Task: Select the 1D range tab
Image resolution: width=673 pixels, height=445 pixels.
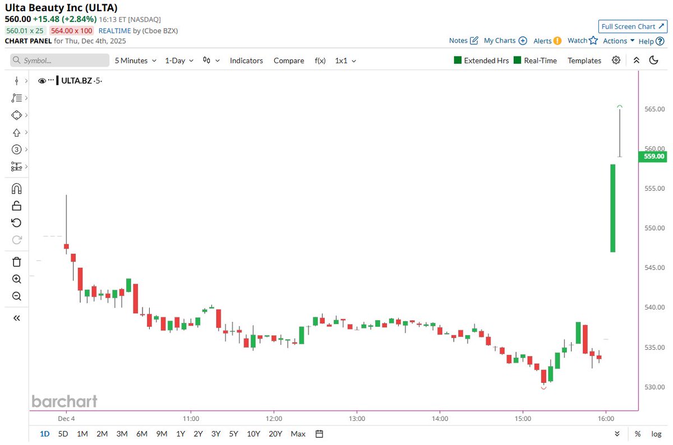Action: [x=44, y=434]
